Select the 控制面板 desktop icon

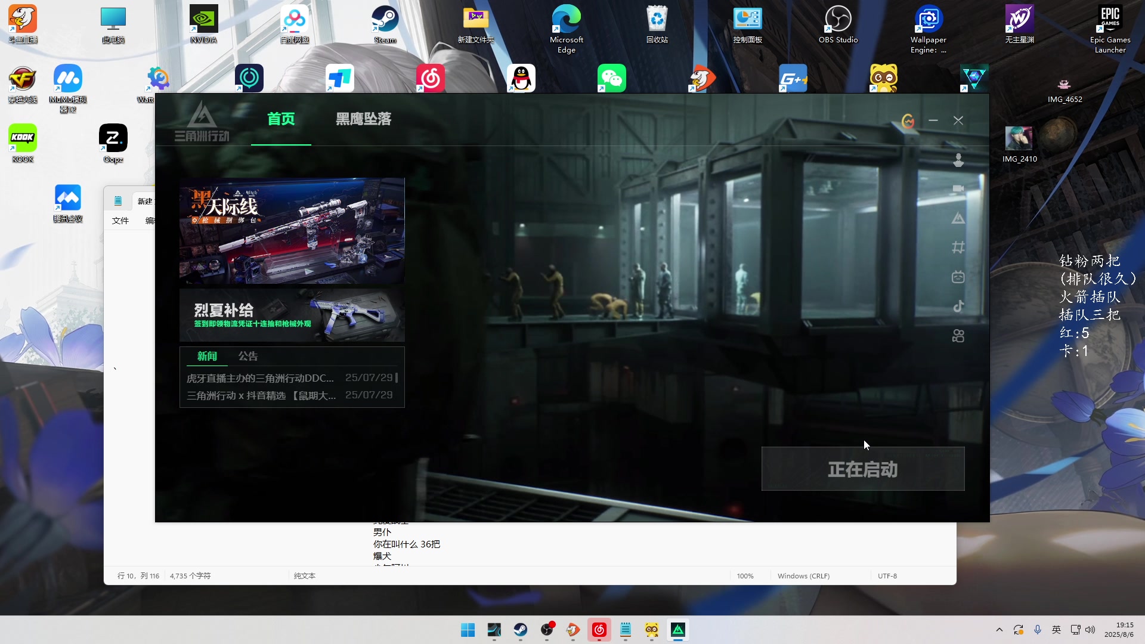click(748, 24)
